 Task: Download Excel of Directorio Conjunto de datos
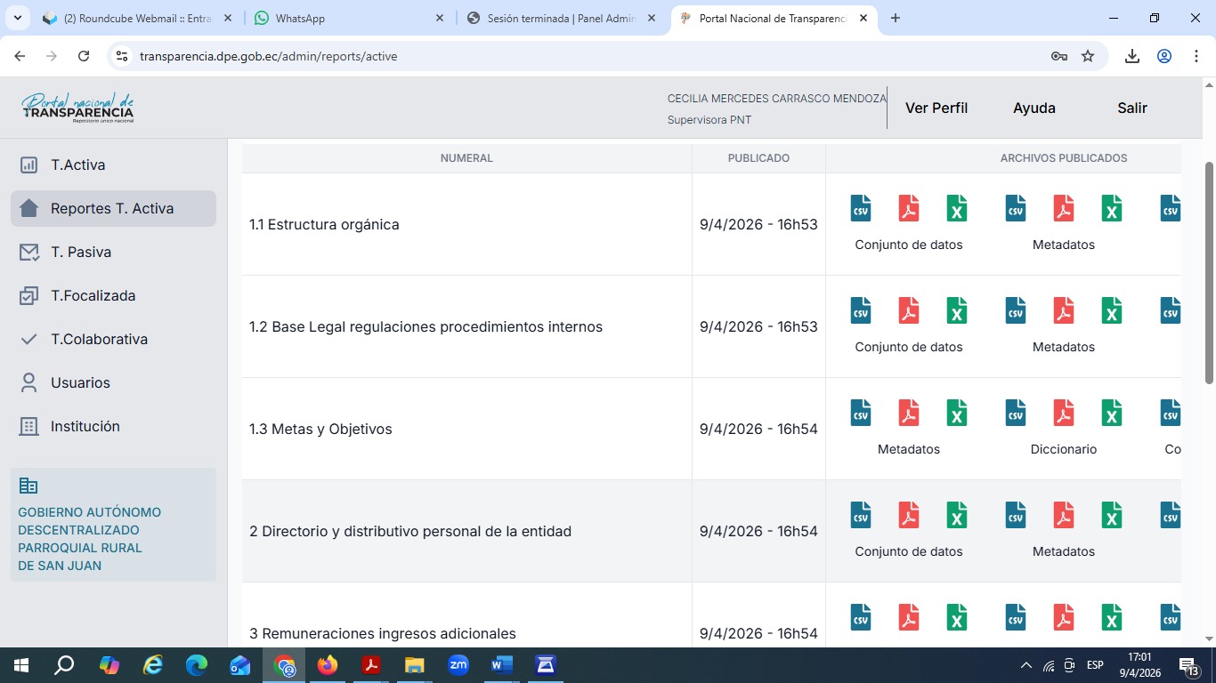click(x=957, y=515)
